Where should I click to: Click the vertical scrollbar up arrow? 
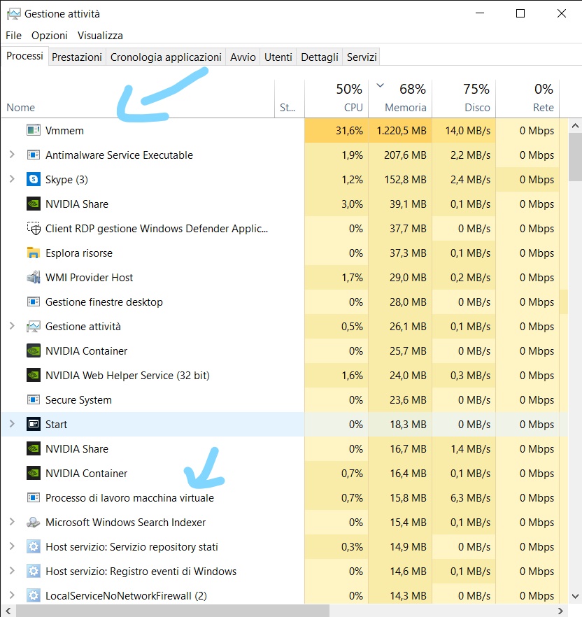[x=575, y=126]
